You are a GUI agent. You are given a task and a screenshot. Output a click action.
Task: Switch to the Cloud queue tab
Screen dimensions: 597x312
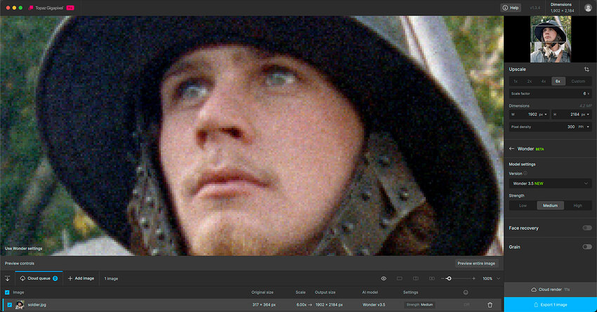pos(39,278)
